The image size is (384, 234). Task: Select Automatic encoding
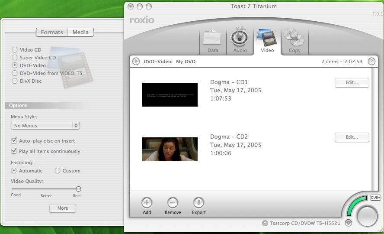coord(14,170)
